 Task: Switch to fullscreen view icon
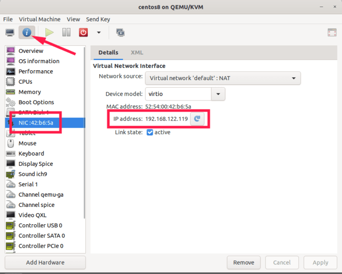(332, 32)
